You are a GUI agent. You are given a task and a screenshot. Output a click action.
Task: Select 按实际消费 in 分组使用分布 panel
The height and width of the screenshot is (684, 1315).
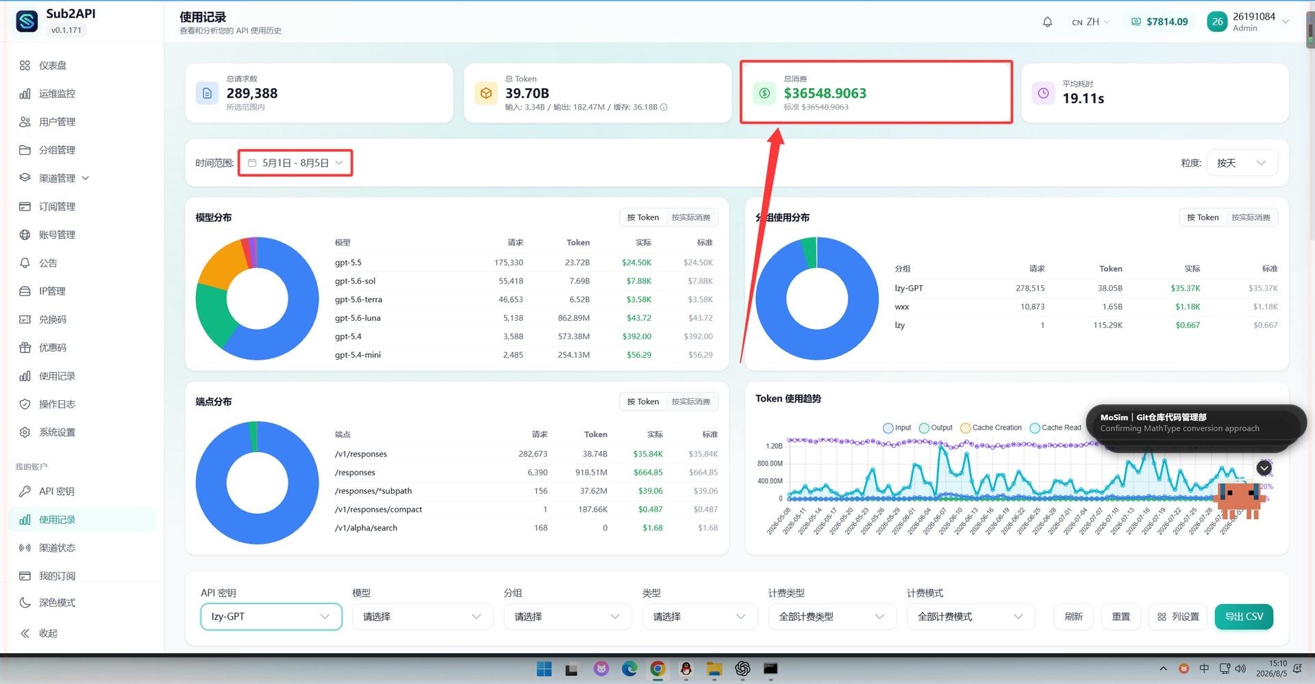pos(1251,218)
